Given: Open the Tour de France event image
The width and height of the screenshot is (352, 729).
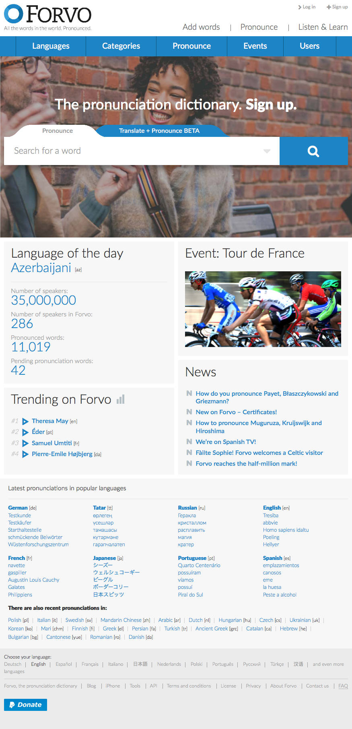Looking at the screenshot, I should (263, 309).
